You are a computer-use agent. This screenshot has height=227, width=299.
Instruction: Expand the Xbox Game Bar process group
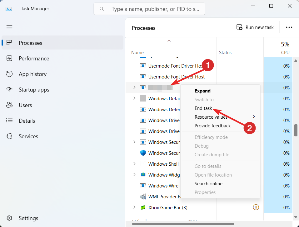[x=134, y=207]
